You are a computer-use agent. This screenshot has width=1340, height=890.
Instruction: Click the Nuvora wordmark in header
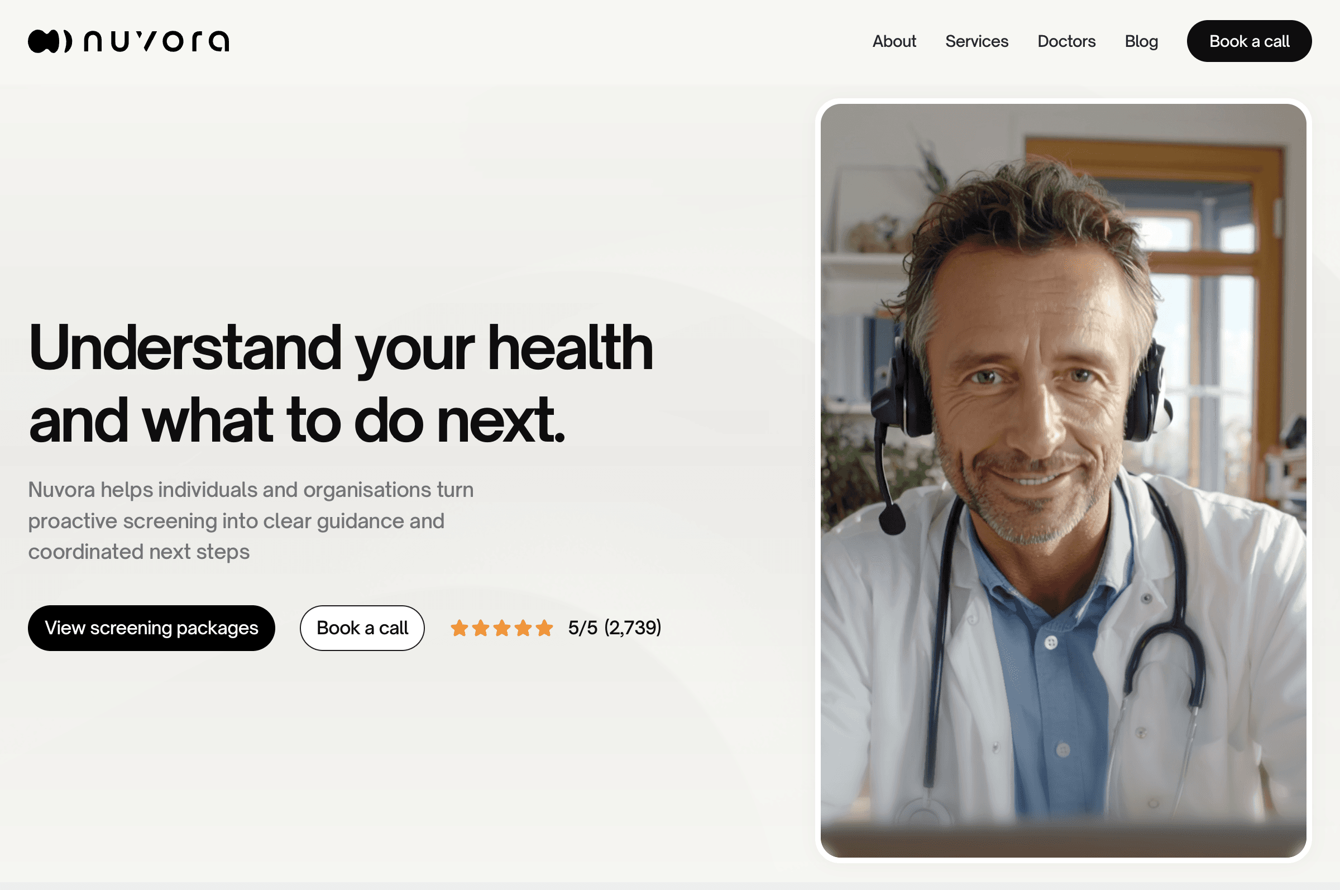[157, 41]
